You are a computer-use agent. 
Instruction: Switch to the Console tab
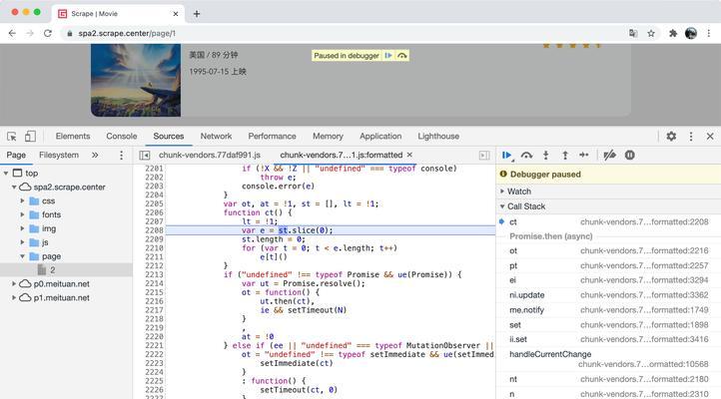coord(122,137)
